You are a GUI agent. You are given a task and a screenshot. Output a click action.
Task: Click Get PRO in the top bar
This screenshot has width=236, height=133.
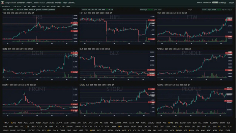coord(71,3)
